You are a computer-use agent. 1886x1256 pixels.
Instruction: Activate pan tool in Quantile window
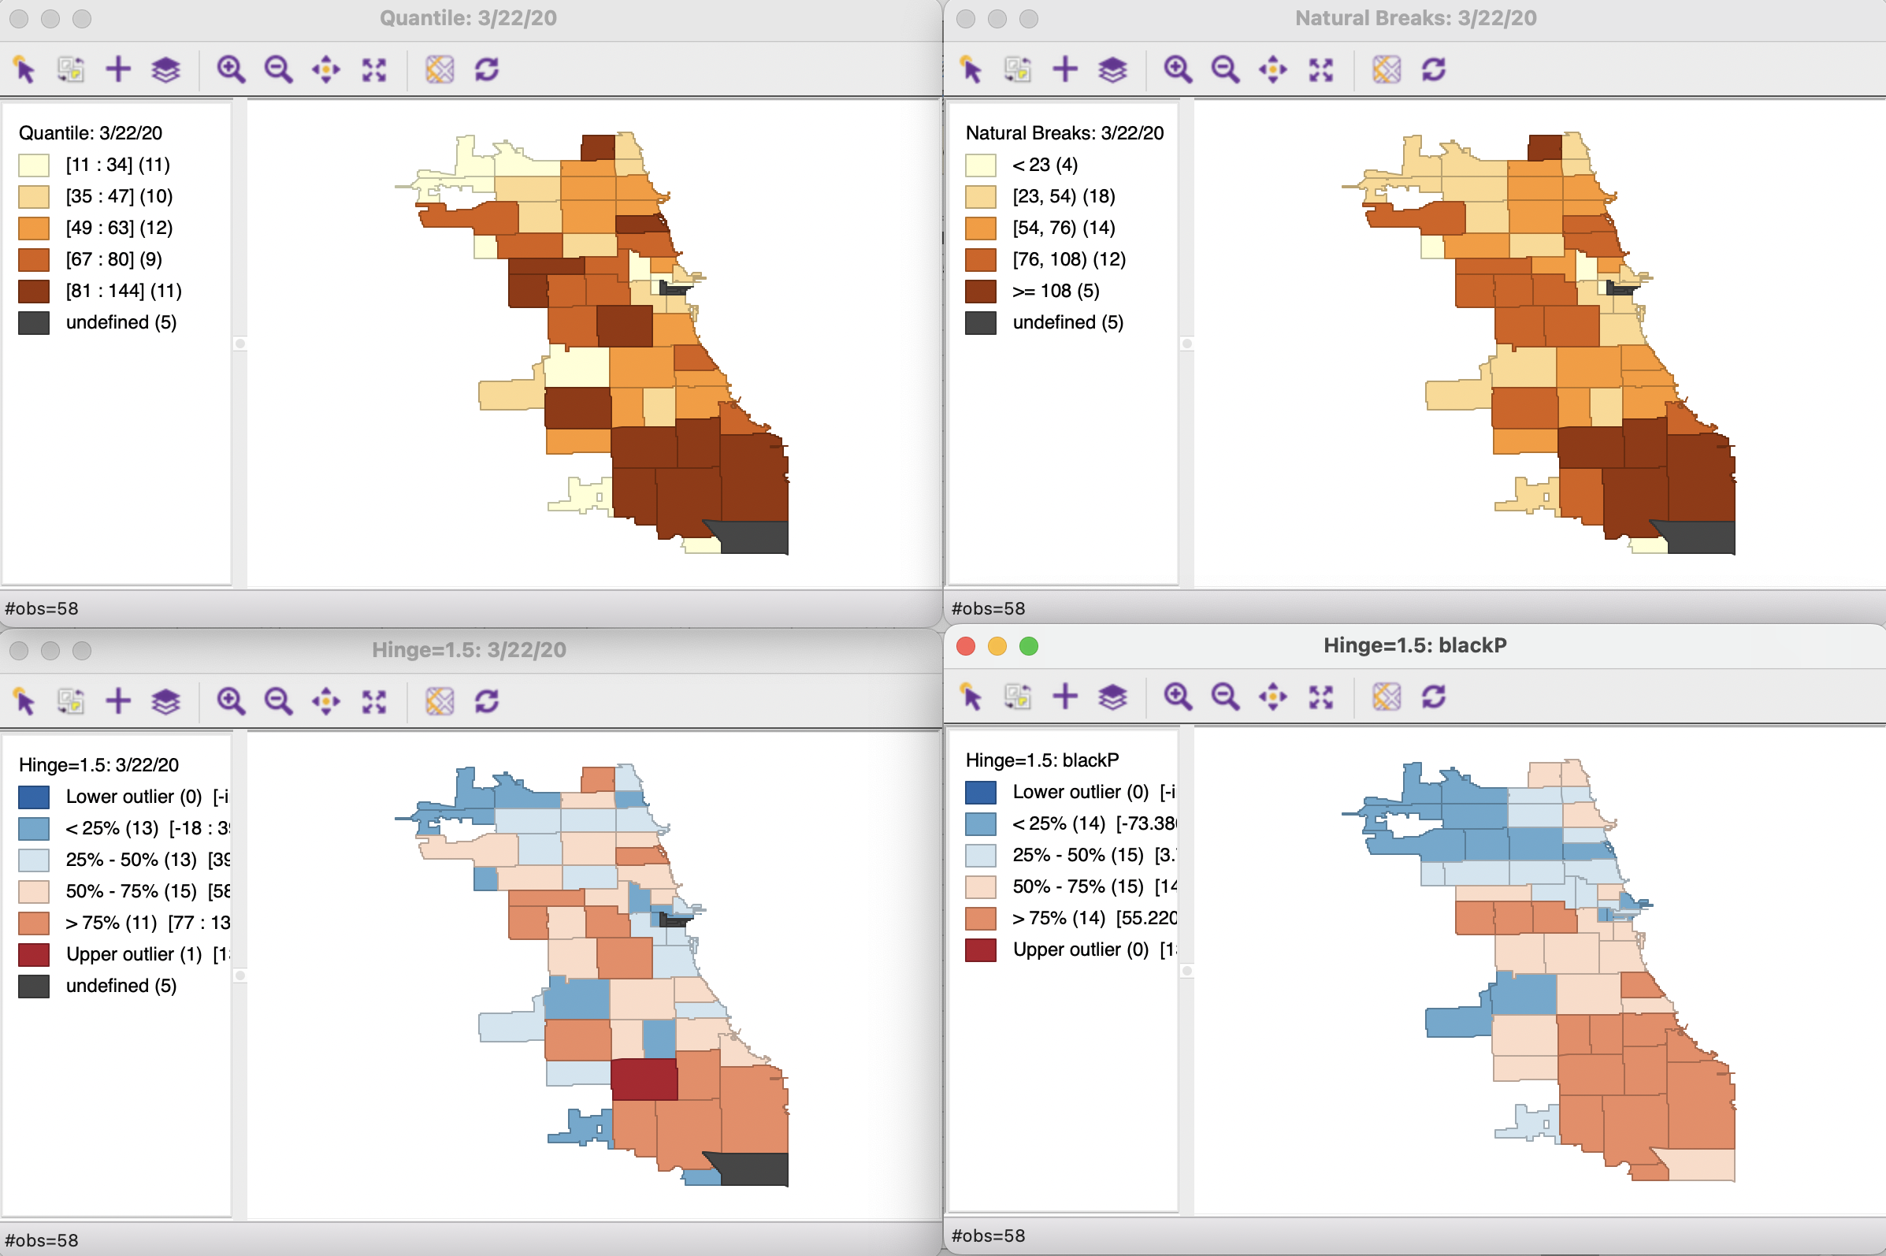[326, 69]
